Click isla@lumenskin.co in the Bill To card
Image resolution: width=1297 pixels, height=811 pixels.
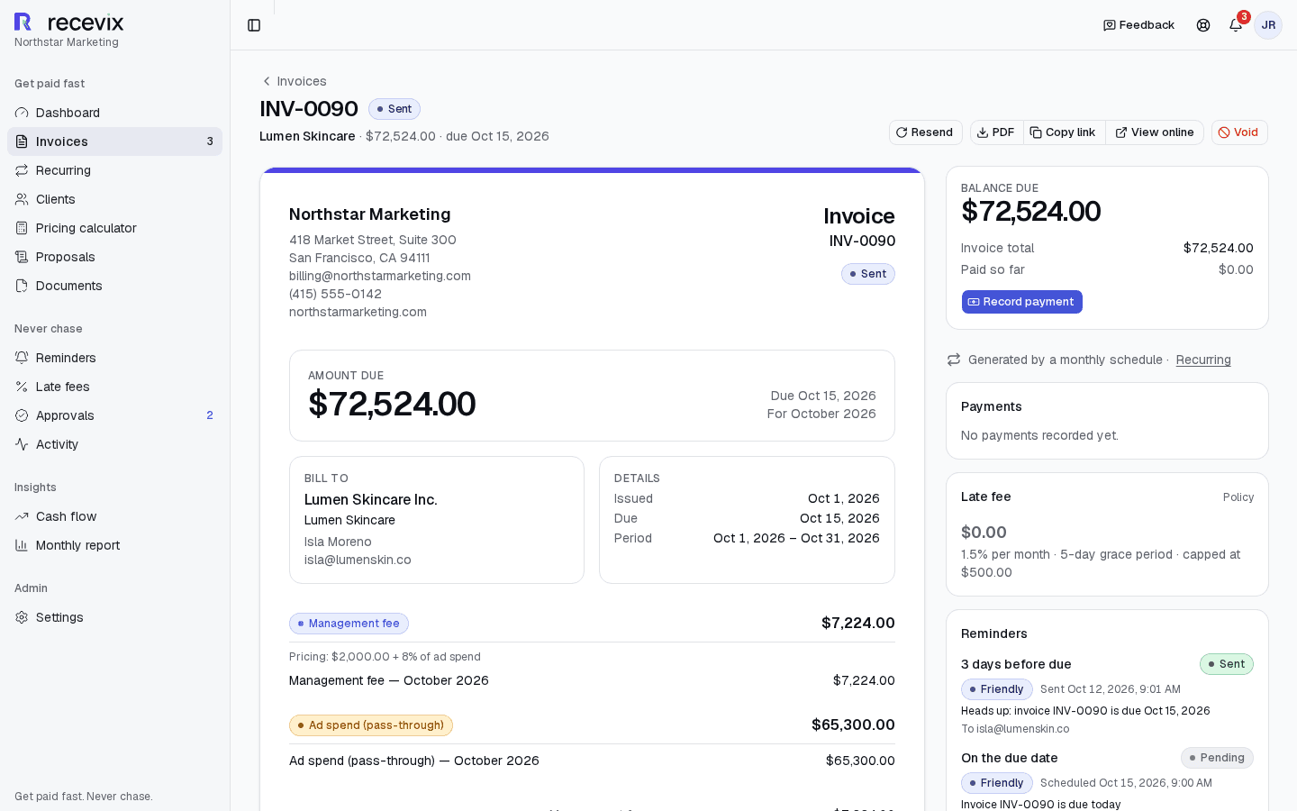click(x=358, y=560)
